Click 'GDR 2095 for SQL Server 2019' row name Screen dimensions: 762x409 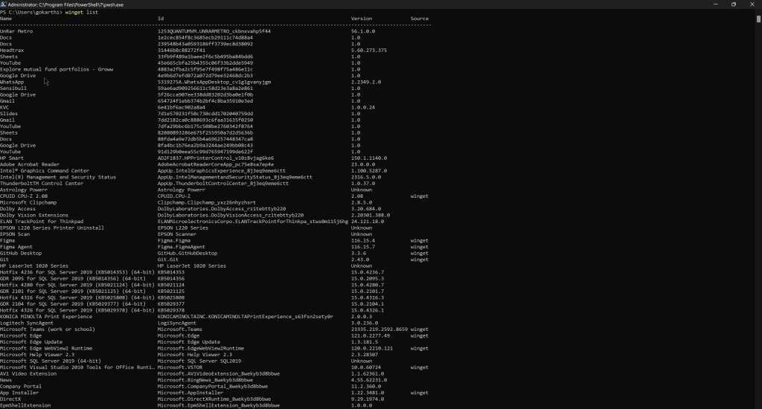pos(73,278)
